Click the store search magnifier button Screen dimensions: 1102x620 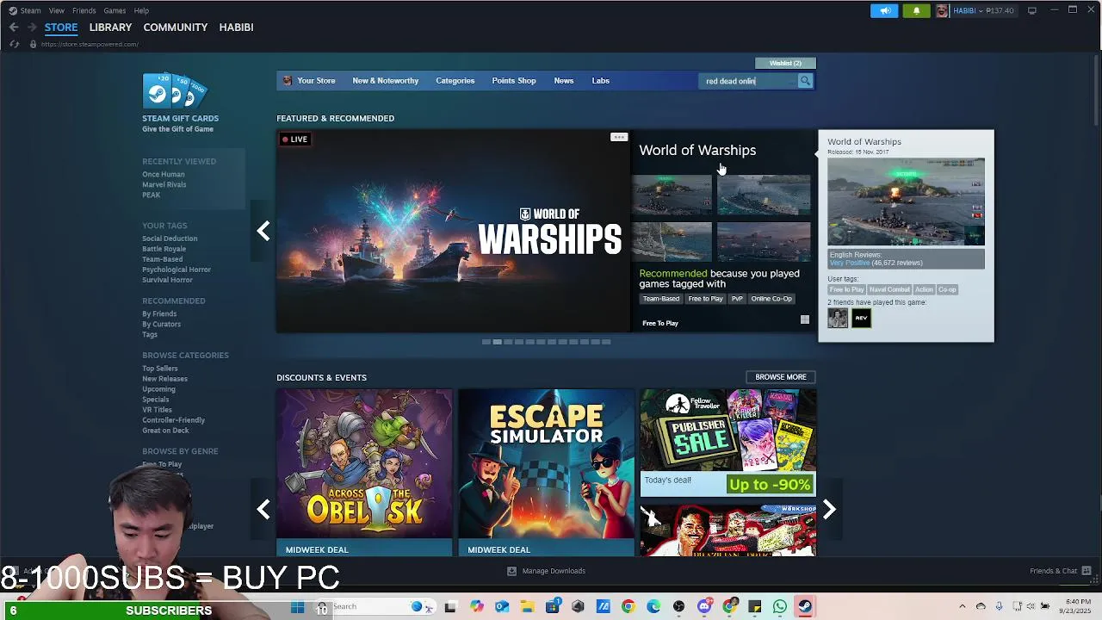805,81
